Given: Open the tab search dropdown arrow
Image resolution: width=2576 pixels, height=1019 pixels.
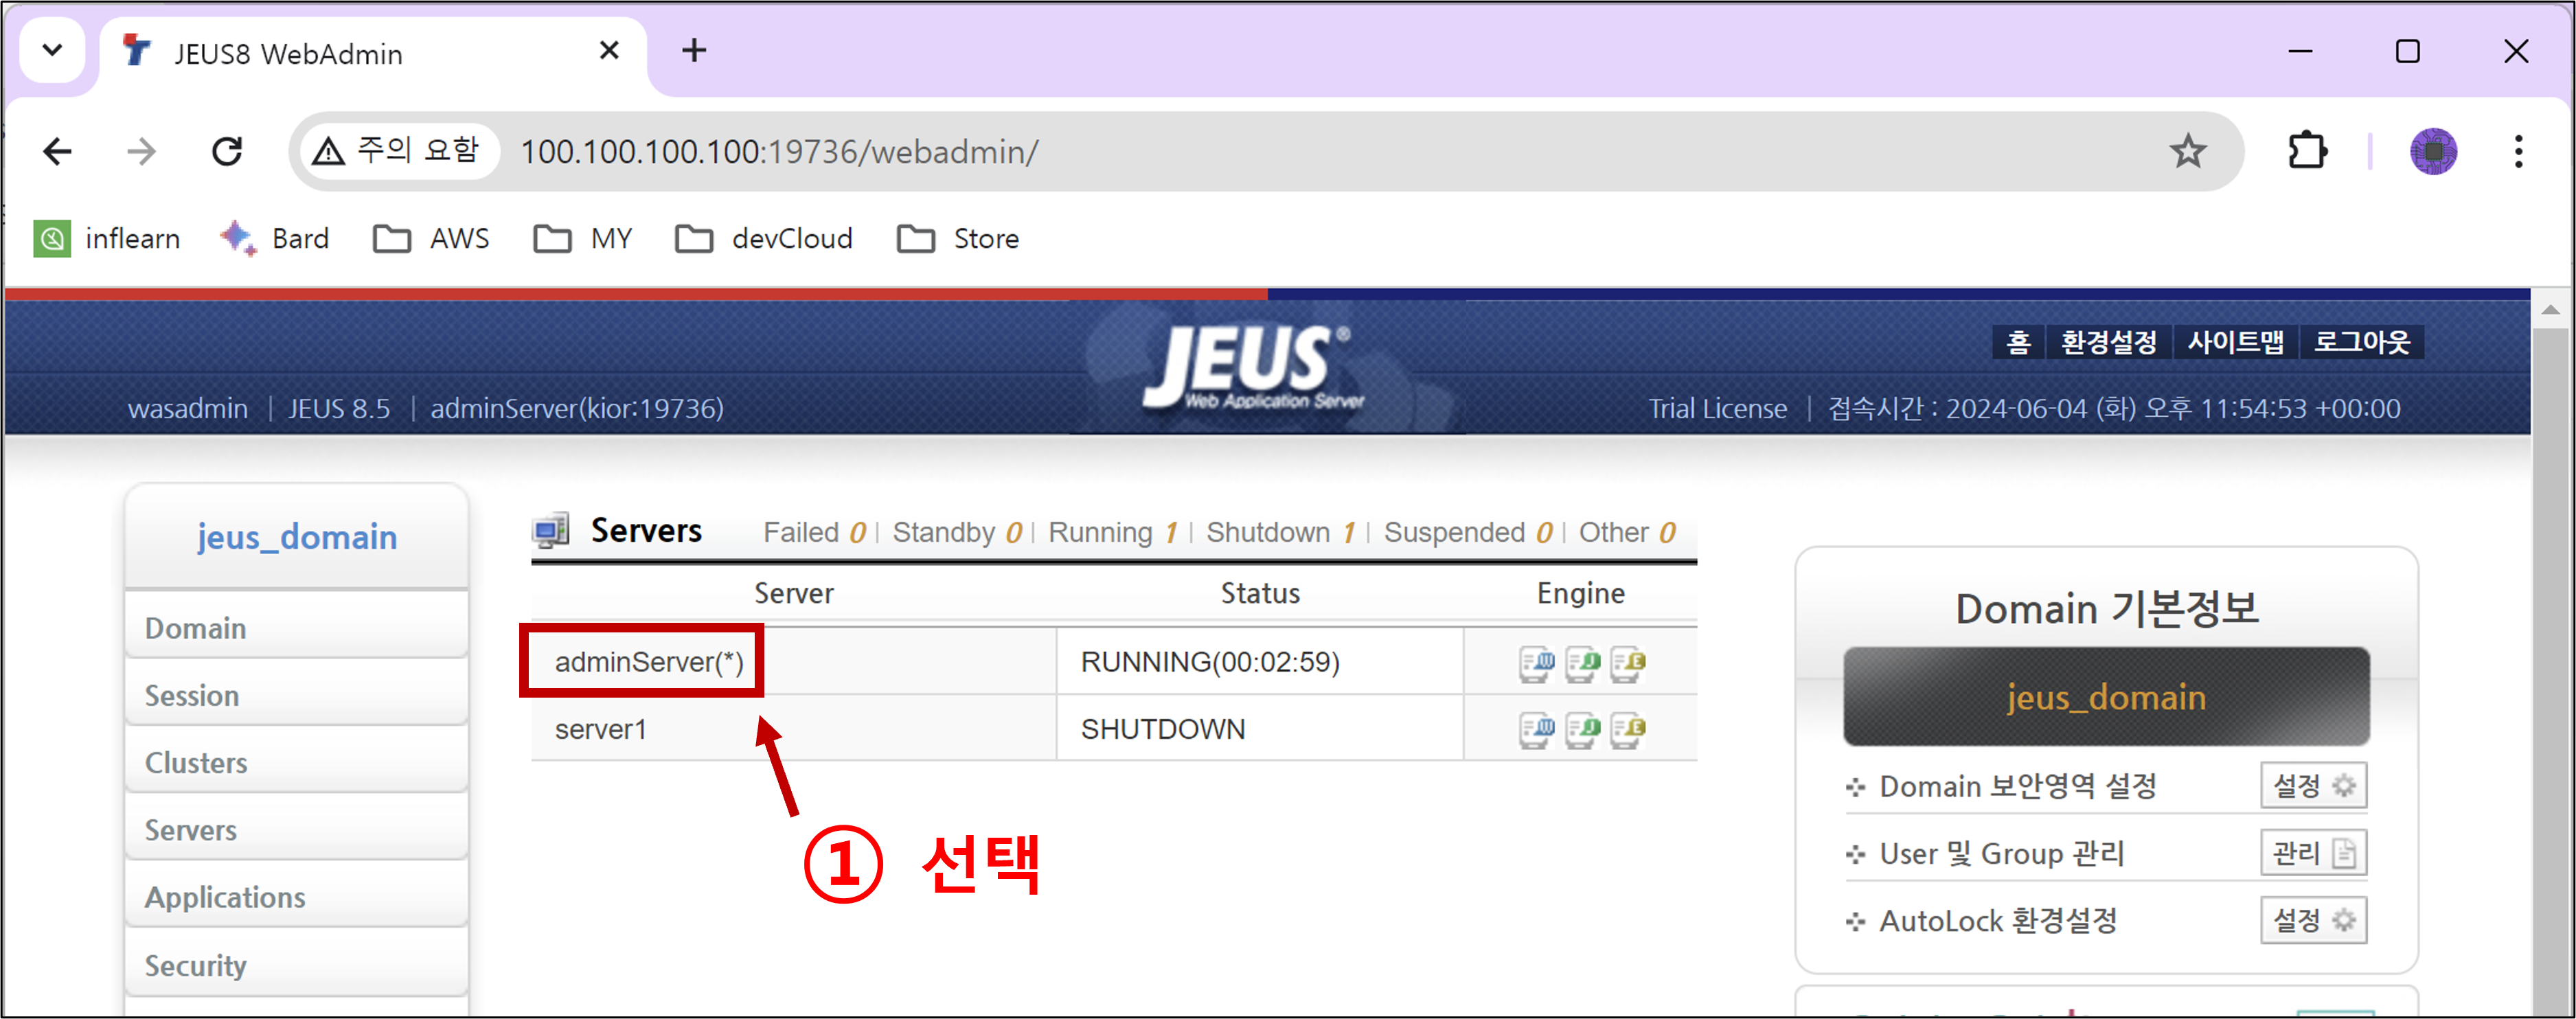Looking at the screenshot, I should [52, 50].
